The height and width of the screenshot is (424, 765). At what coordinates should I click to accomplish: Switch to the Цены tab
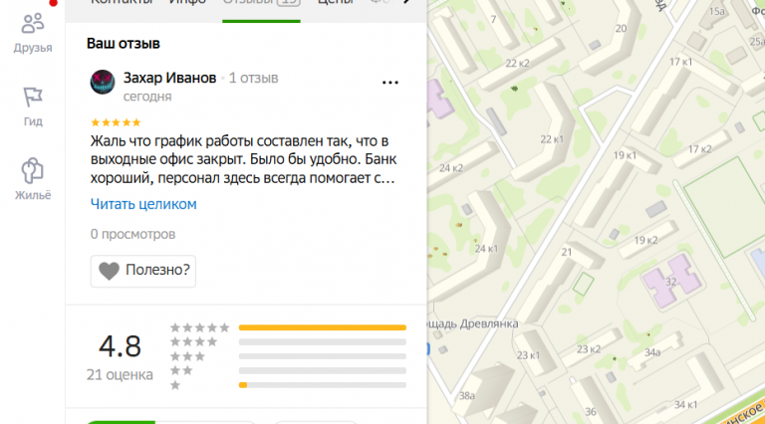click(335, 2)
